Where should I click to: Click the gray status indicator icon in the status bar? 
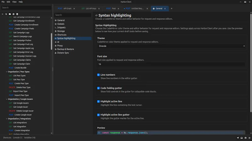(x=249, y=138)
